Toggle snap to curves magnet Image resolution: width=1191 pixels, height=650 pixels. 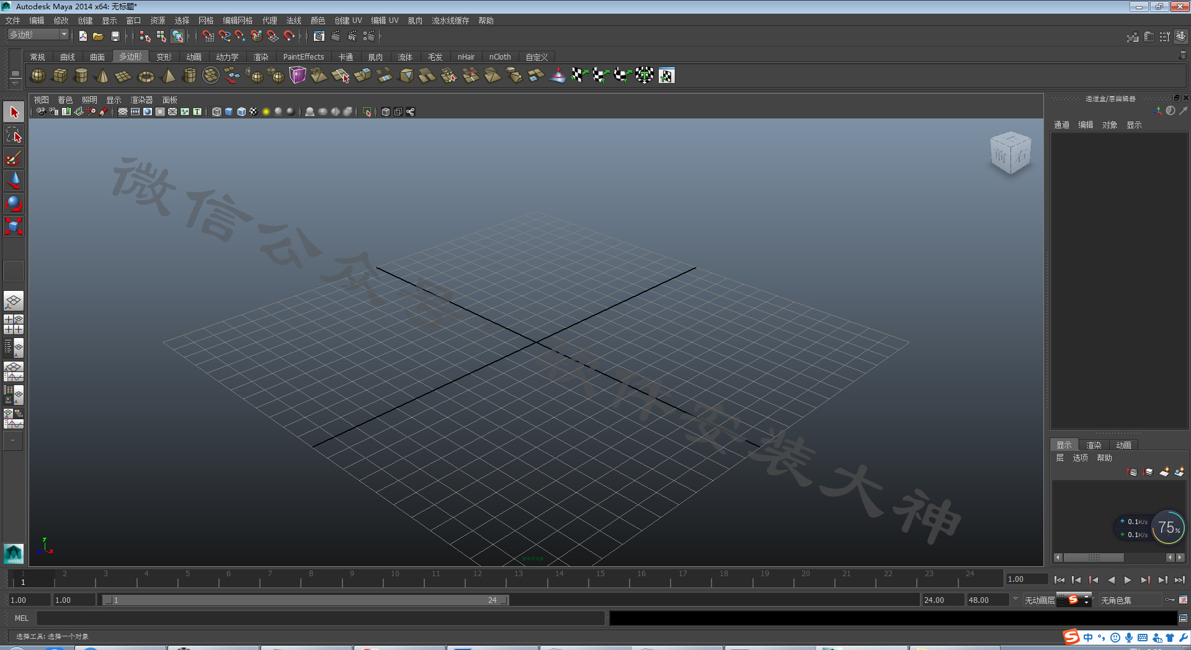click(225, 36)
